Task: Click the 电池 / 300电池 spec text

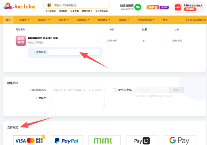Action: [36, 42]
